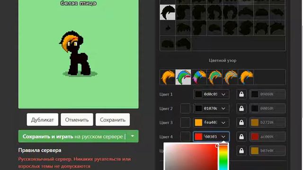Tick the checkbox next to Цвет 4
Screen dimensions: 303x170
coord(185,136)
